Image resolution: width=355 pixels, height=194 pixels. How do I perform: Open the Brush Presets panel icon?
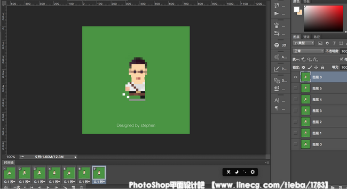click(x=277, y=26)
